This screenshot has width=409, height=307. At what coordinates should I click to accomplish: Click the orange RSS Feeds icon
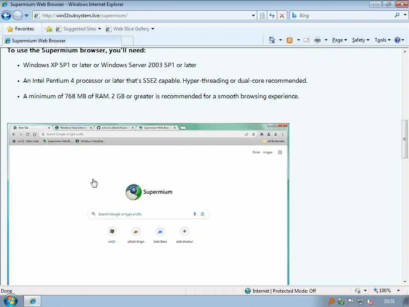(290, 40)
